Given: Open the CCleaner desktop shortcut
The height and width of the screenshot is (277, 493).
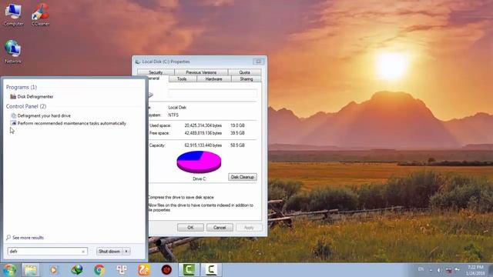Looking at the screenshot, I should tap(41, 15).
